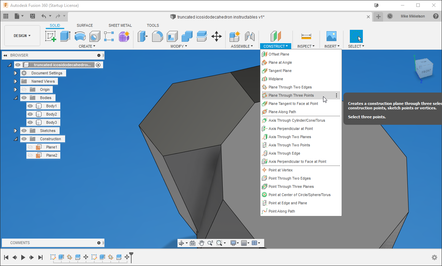
Task: Open the DESIGN workspace switcher
Action: coord(22,35)
